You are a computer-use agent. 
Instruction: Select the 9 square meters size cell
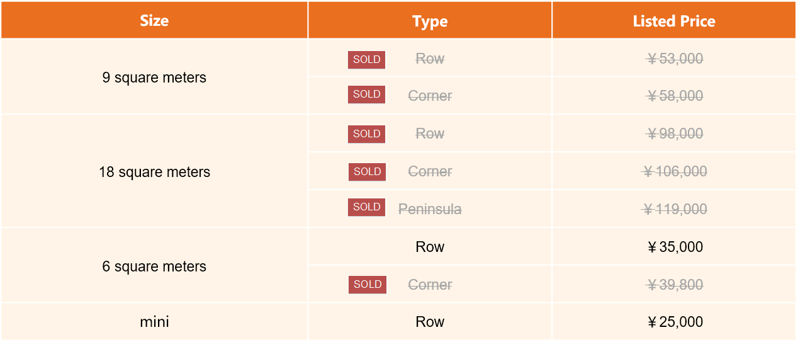tap(154, 77)
